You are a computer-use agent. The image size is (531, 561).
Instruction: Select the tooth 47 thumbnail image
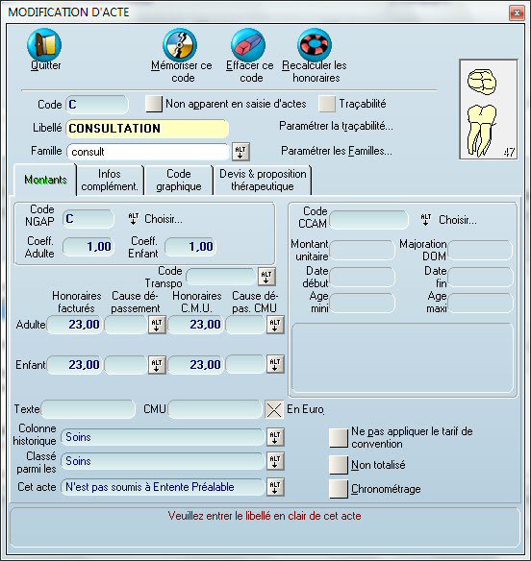tap(489, 110)
